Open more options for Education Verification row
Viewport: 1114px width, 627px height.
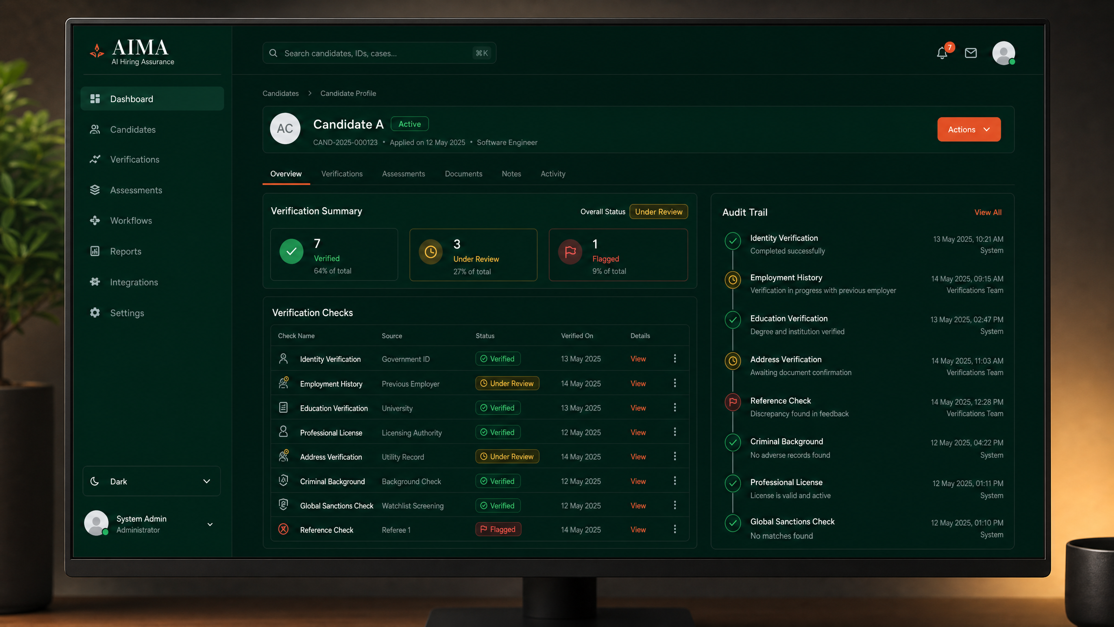point(675,407)
